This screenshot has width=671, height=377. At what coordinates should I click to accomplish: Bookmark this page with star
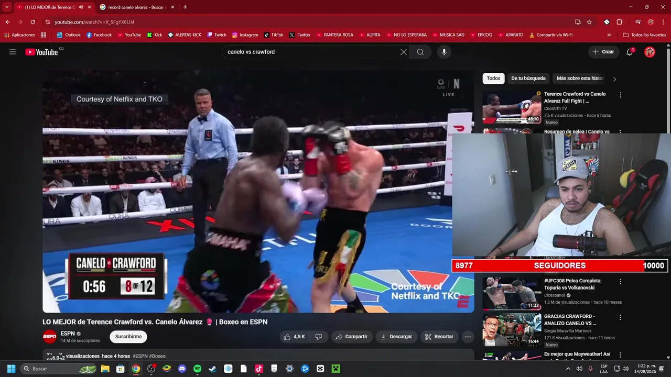[589, 22]
